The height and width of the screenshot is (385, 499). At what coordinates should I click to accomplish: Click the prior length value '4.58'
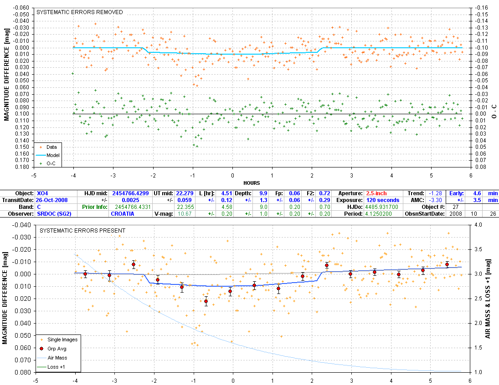pyautogui.click(x=226, y=207)
